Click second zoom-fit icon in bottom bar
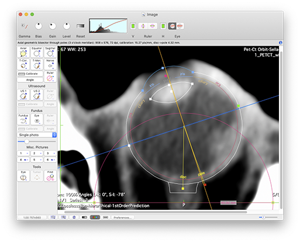Image resolution: width=300 pixels, height=242 pixels. (x=63, y=217)
